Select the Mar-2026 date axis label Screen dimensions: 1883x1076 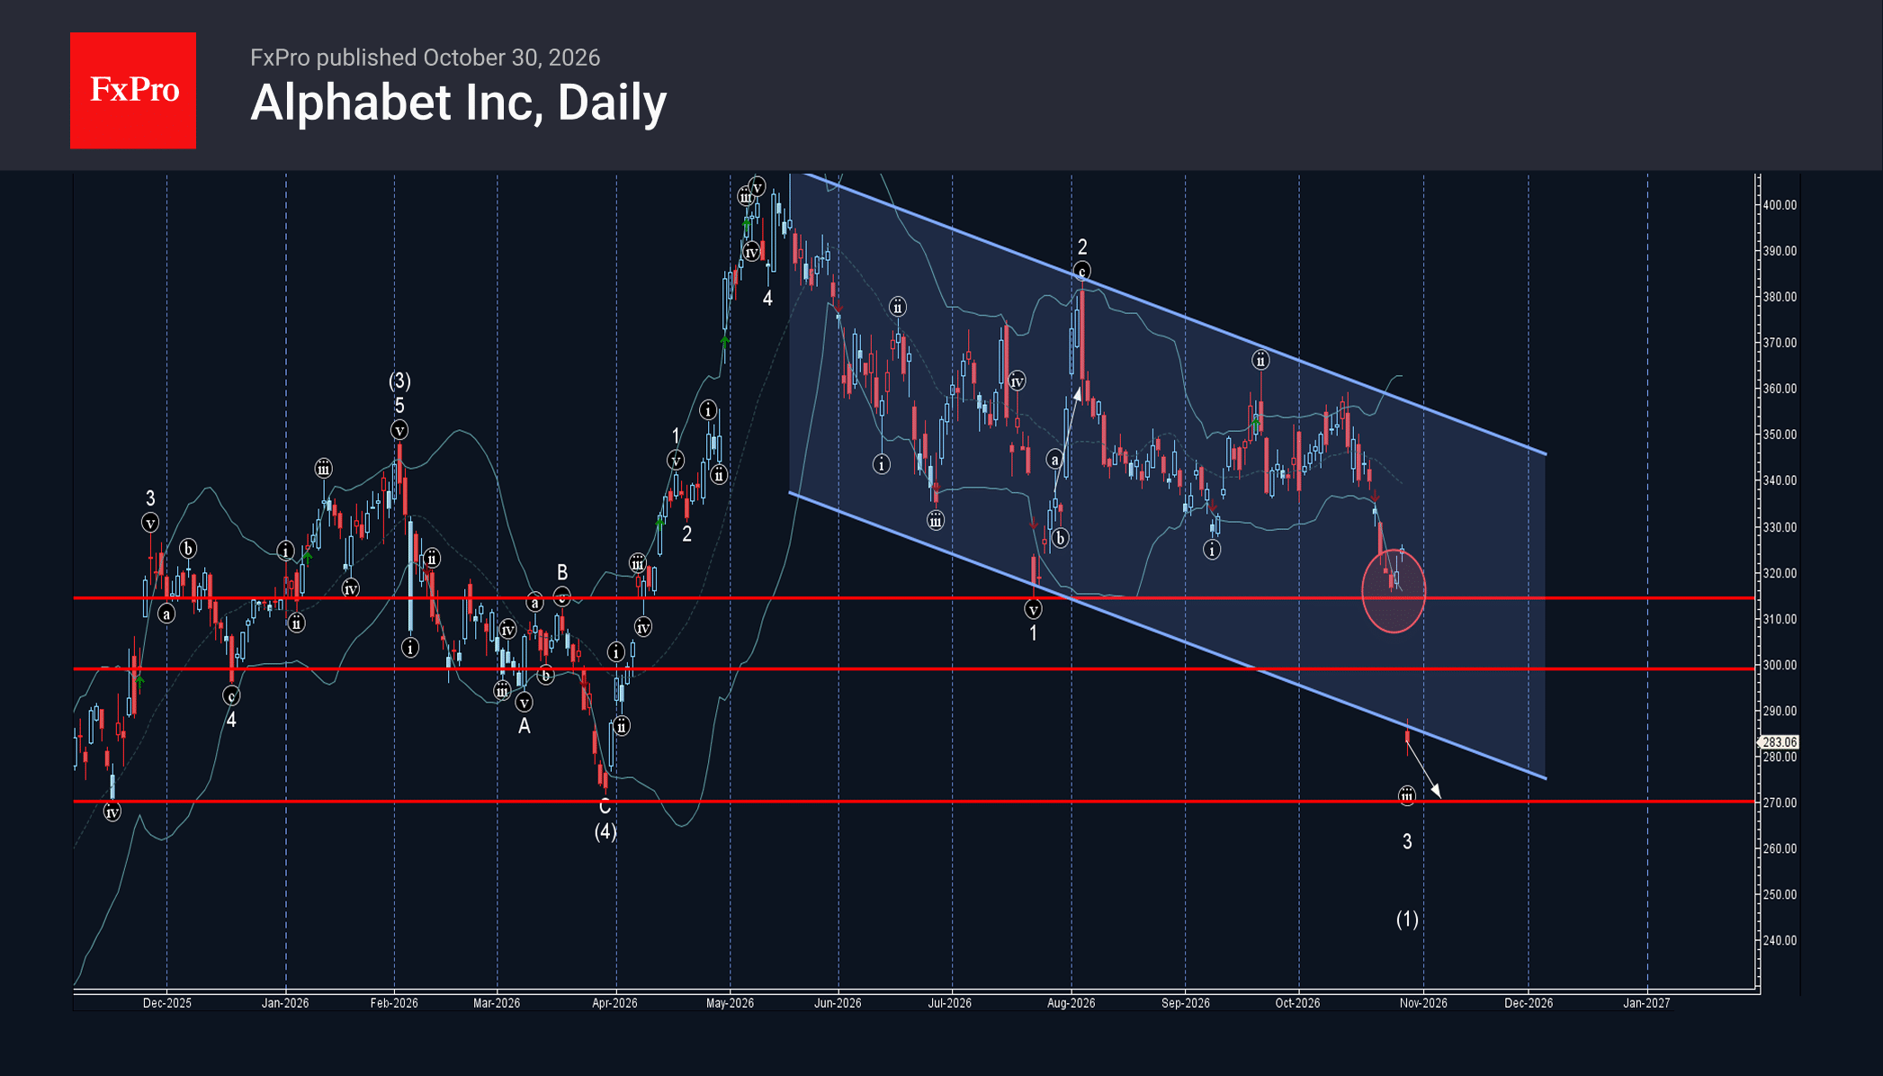497,1003
